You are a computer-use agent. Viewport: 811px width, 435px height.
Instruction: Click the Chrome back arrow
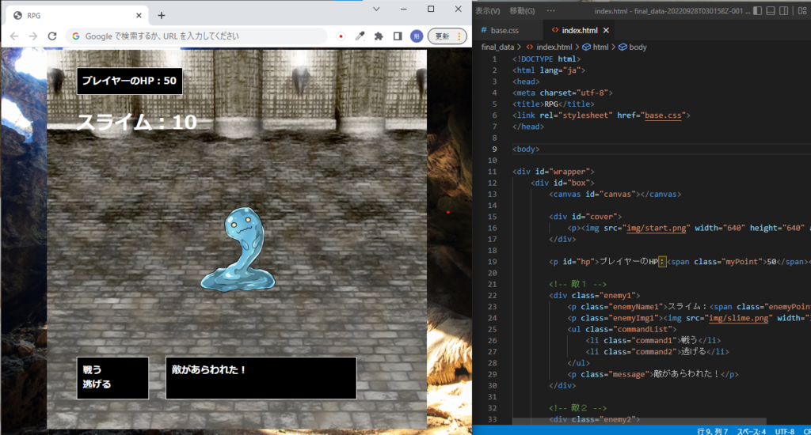14,36
